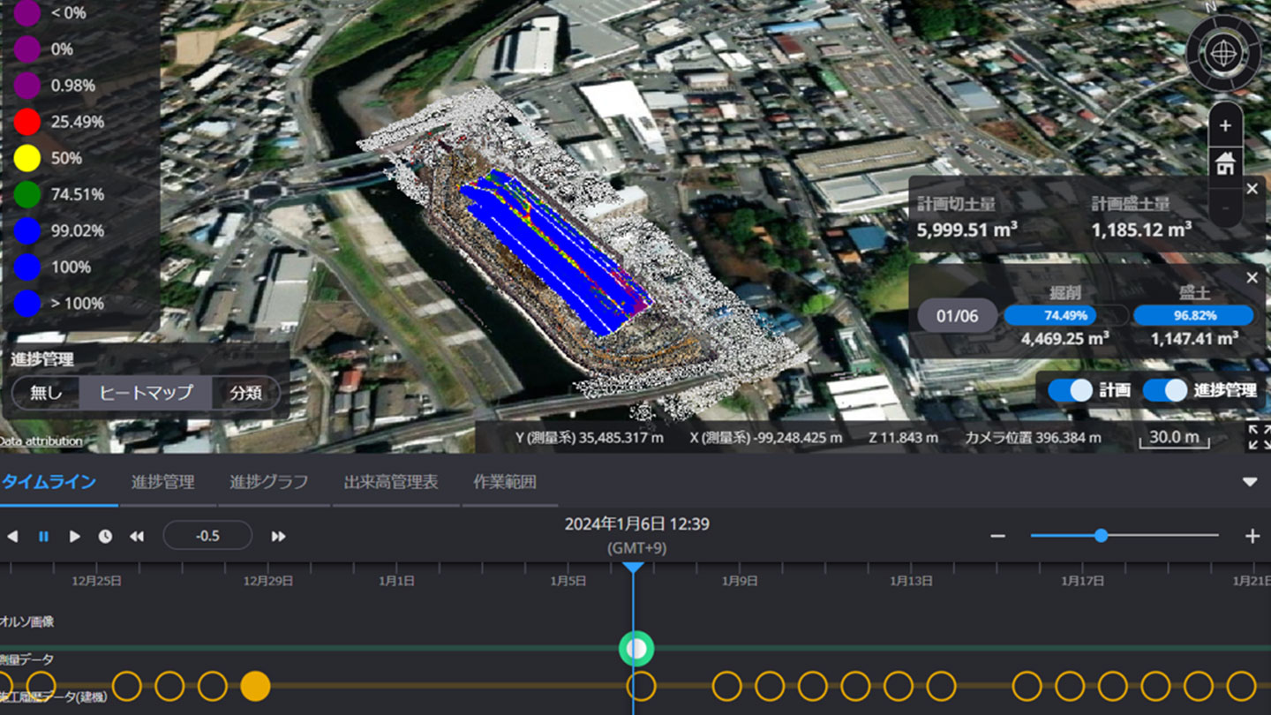Image resolution: width=1271 pixels, height=715 pixels.
Task: Collapse the bottom panel with down arrow
Action: pos(1249,482)
